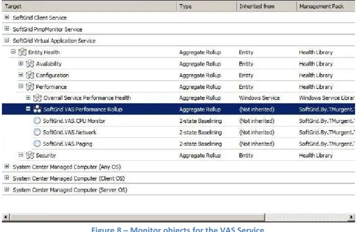Collapse the Configuration node
The image size is (357, 232).
point(21,75)
